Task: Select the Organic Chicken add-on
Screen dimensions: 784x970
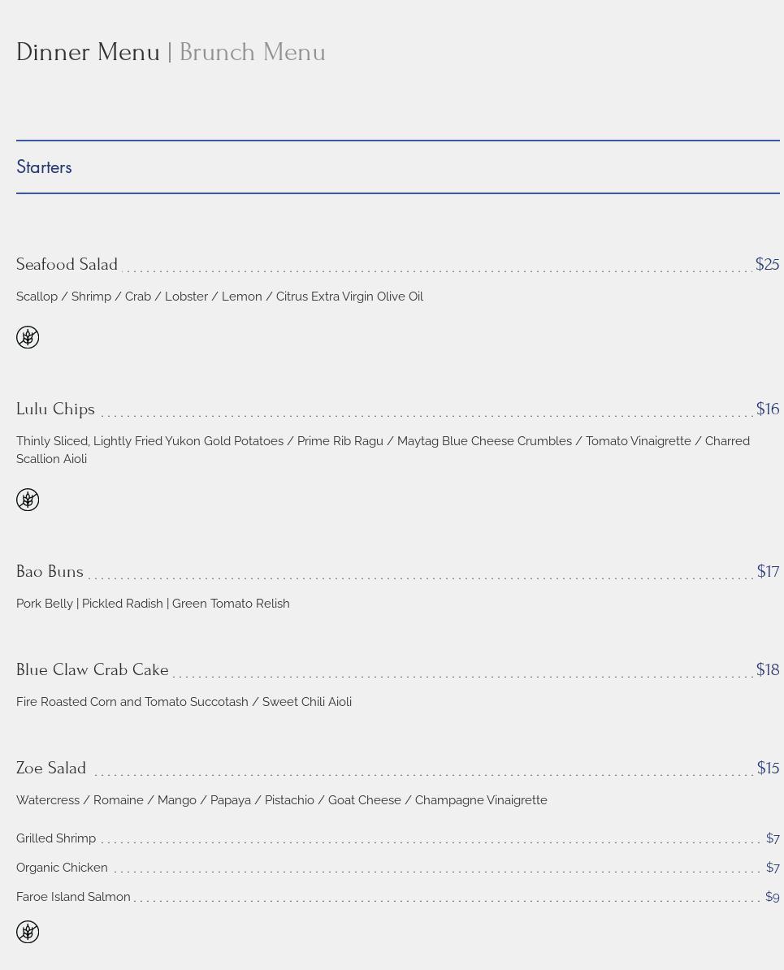Action: pos(62,868)
